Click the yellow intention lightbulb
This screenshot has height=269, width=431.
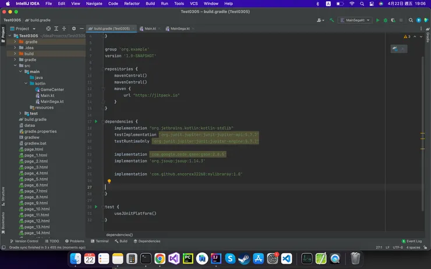tap(109, 181)
